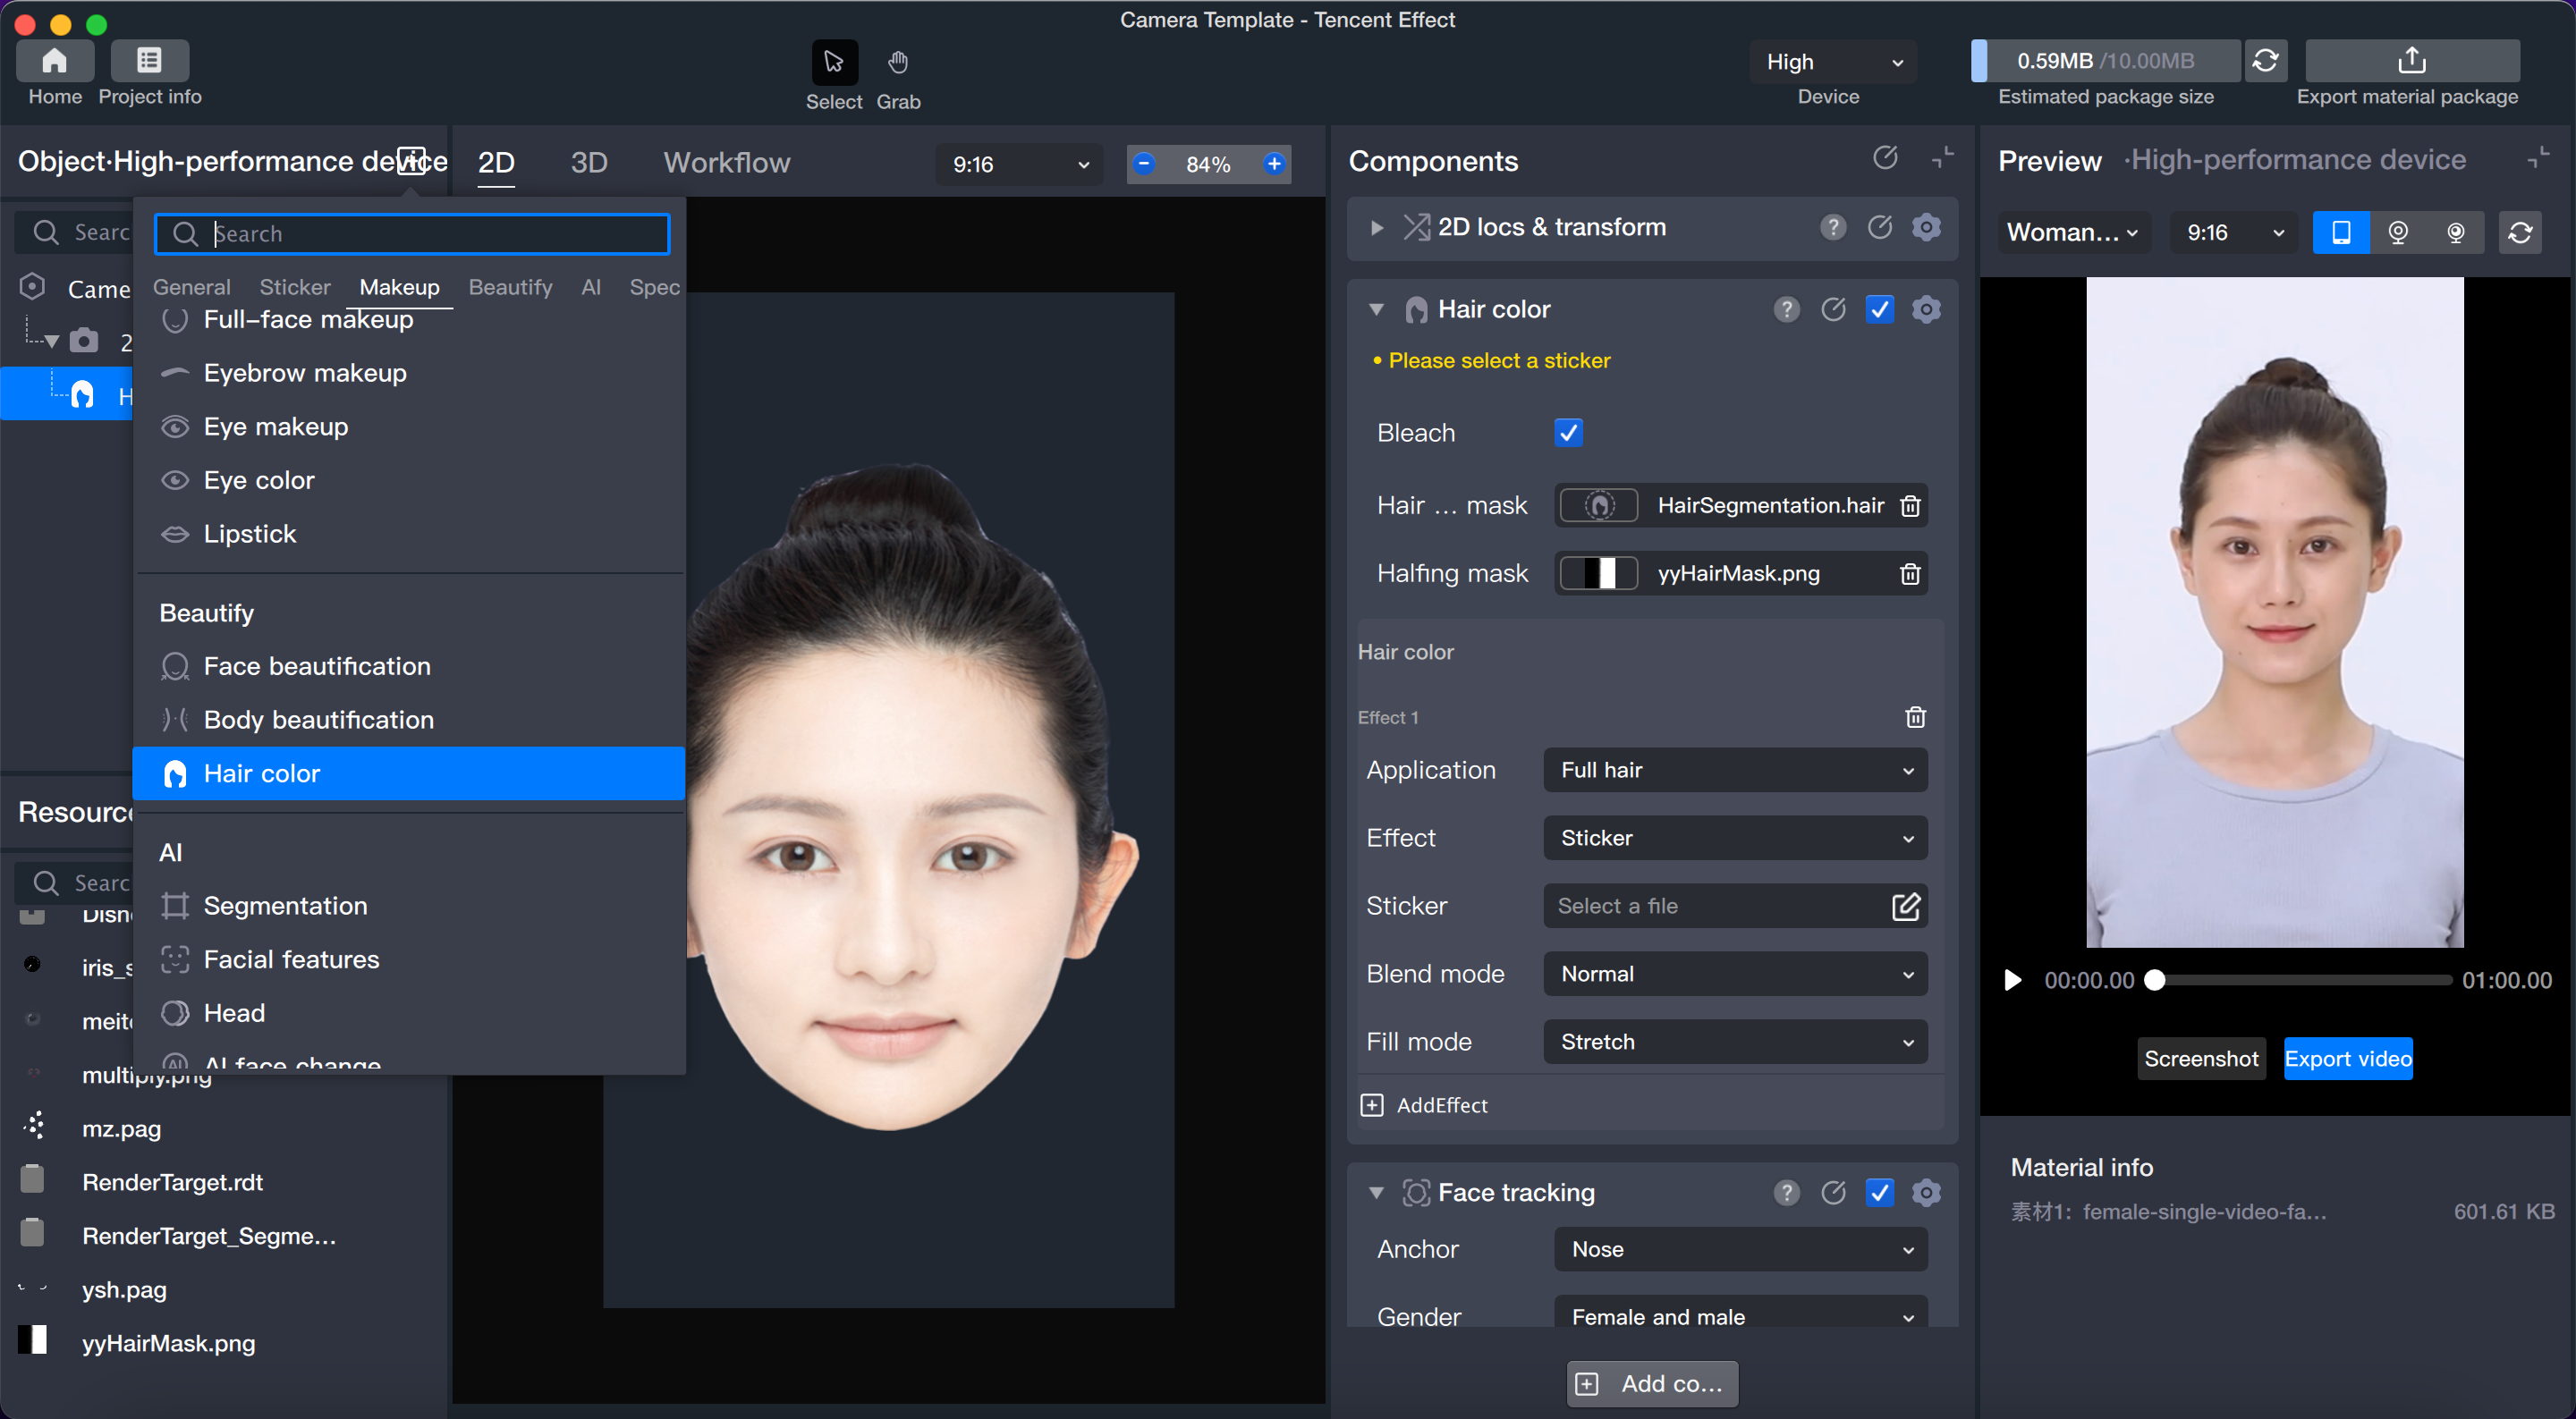Click Export material package icon
The height and width of the screenshot is (1419, 2576).
pos(2411,61)
